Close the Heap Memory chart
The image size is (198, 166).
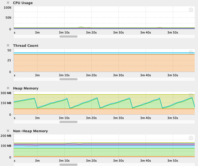pos(8,88)
